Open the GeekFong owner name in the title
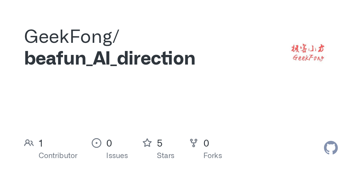The height and width of the screenshot is (181, 362). (x=67, y=37)
